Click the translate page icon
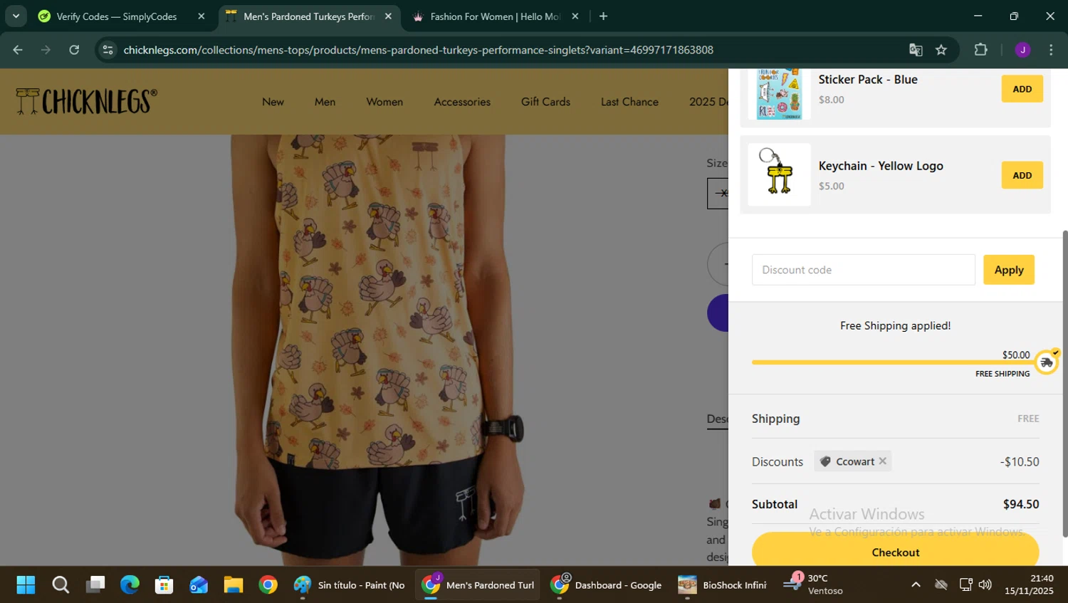The height and width of the screenshot is (603, 1068). 916,50
